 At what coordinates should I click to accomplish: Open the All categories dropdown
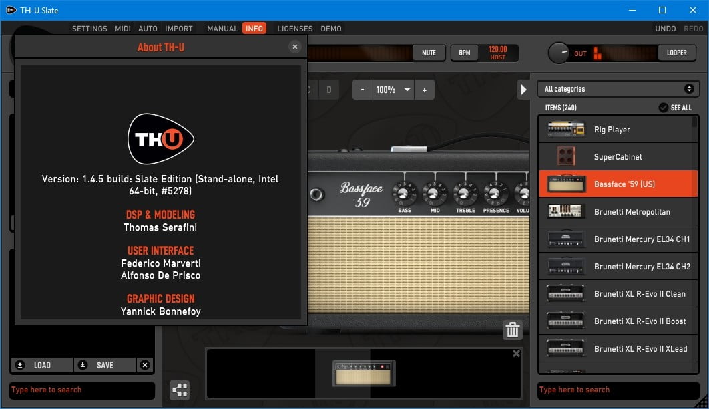click(x=618, y=89)
